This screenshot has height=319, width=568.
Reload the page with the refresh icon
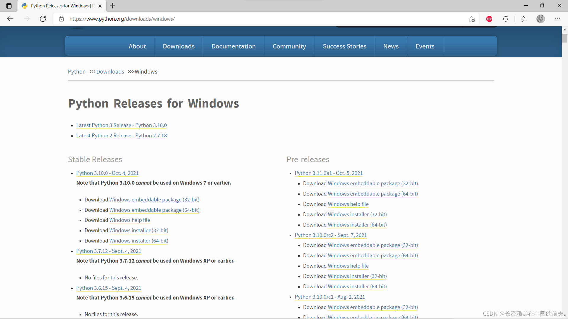[x=43, y=19]
